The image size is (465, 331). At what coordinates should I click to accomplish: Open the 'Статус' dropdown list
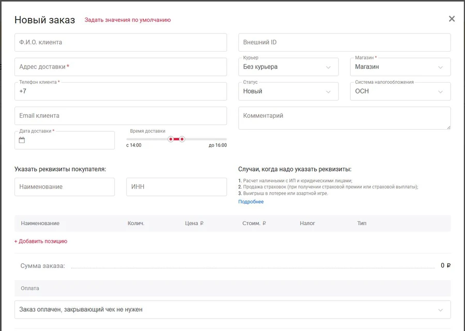point(288,91)
